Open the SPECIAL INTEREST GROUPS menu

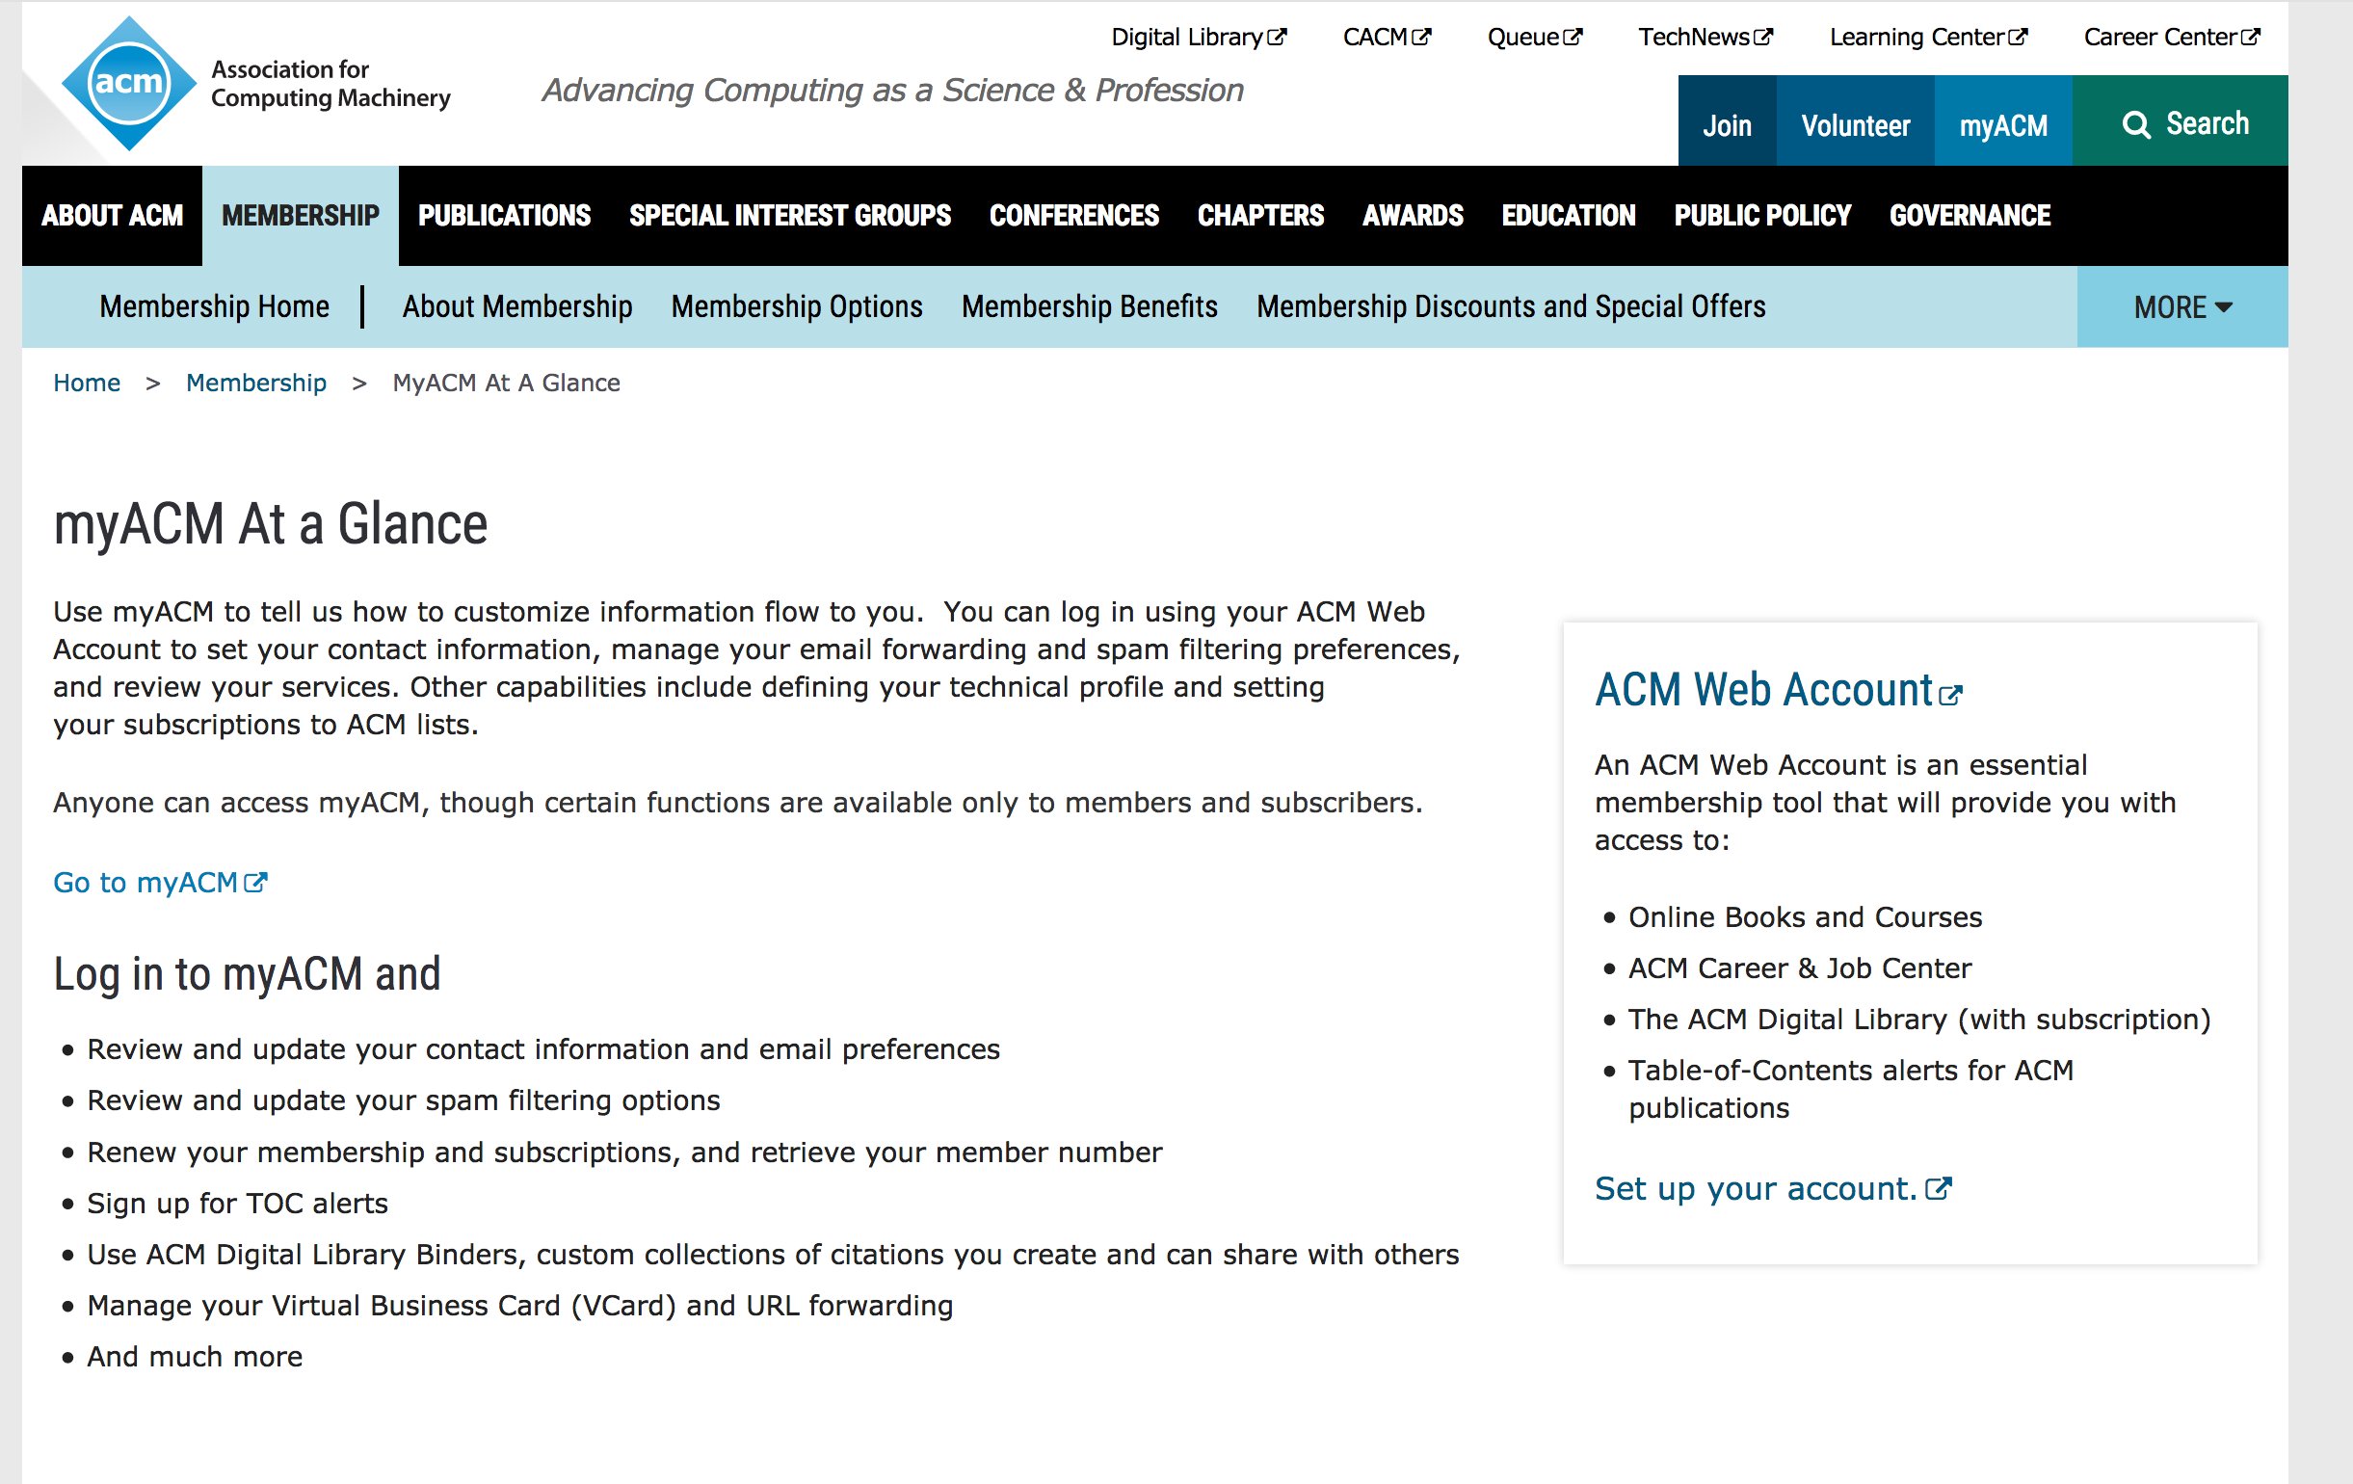[x=789, y=216]
